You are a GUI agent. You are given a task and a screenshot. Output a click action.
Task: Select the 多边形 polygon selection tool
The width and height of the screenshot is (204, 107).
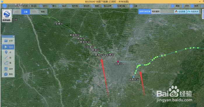coord(84,6)
